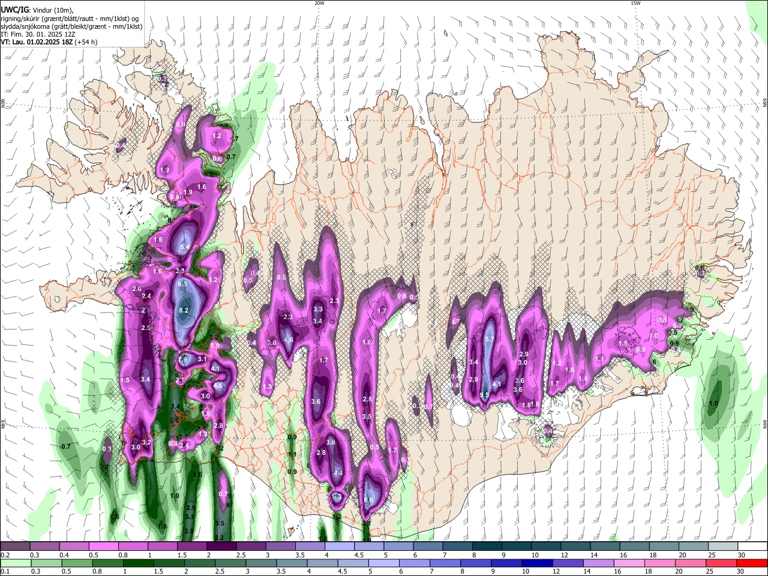Pick bright pink snow swatch between 0.5 and 0.8
The width and height of the screenshot is (768, 576).
point(103,546)
